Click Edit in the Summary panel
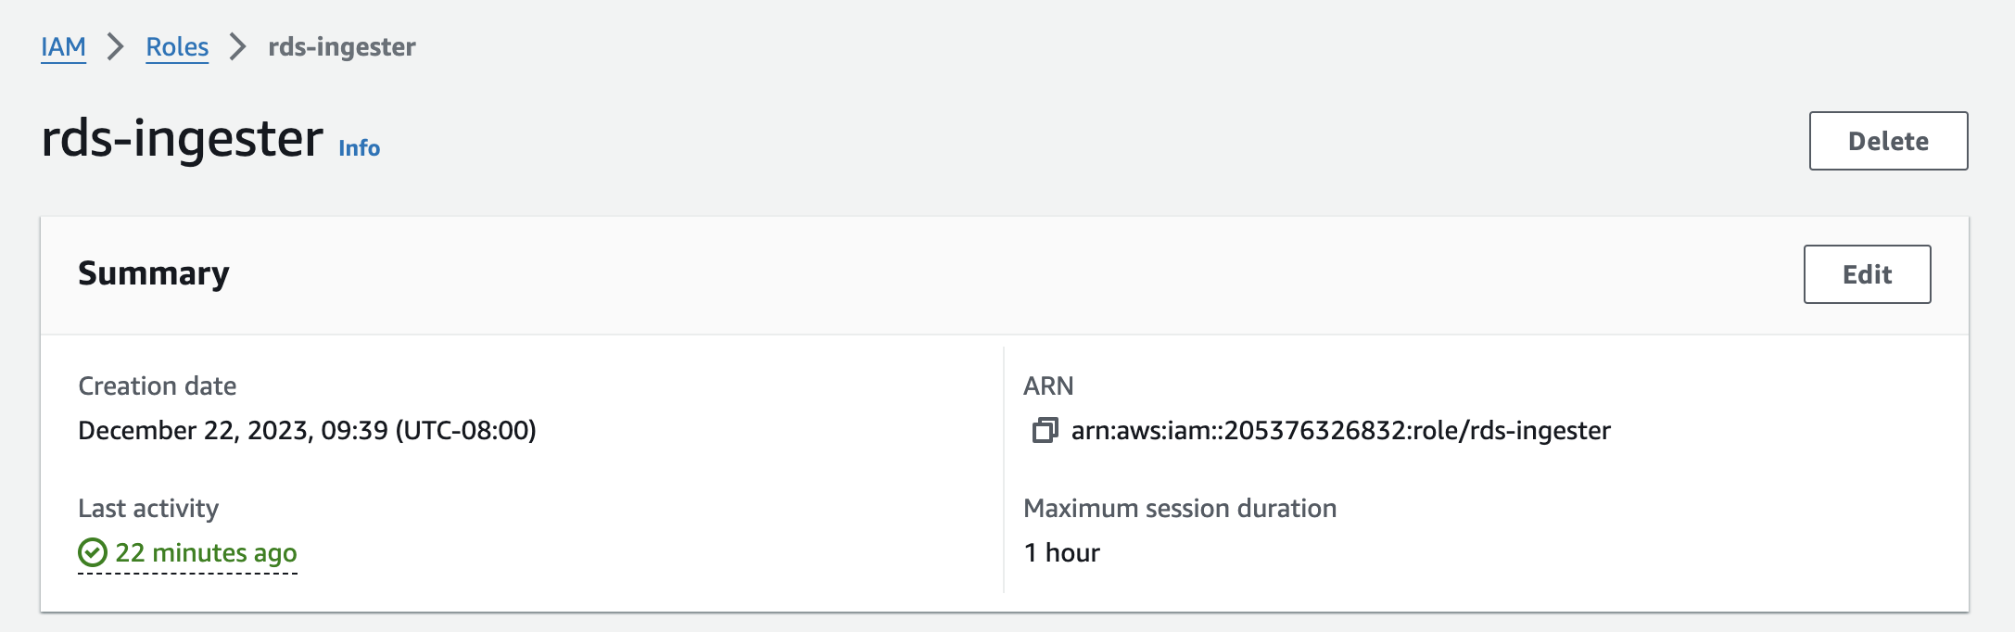The height and width of the screenshot is (632, 2015). [x=1867, y=274]
